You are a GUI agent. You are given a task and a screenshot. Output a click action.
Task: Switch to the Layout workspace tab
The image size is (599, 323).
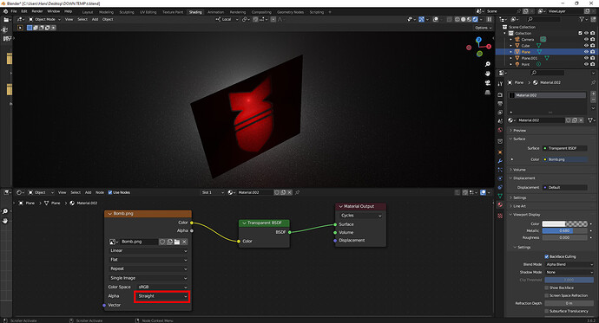point(88,12)
